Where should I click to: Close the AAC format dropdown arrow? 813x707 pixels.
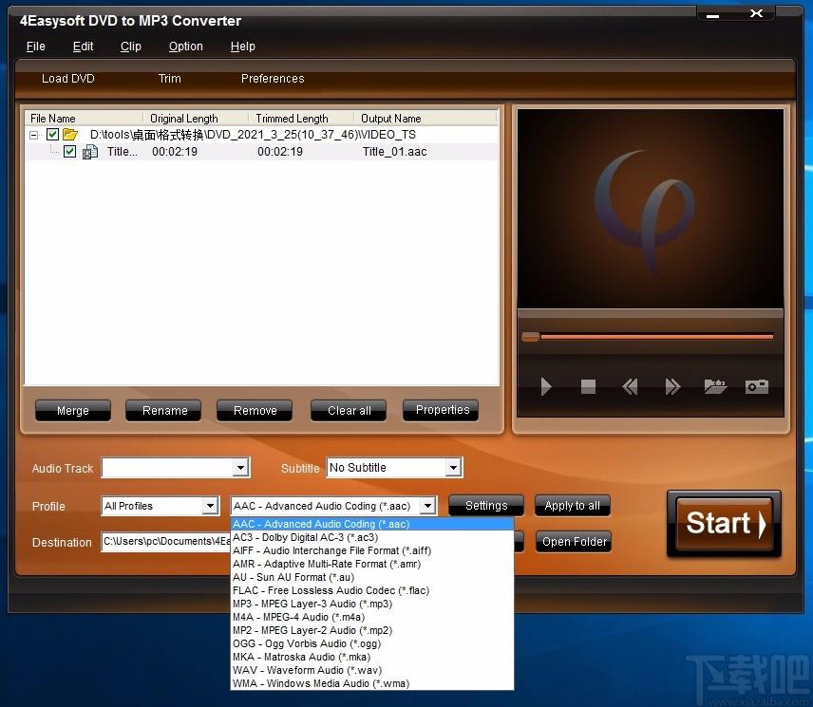(427, 506)
